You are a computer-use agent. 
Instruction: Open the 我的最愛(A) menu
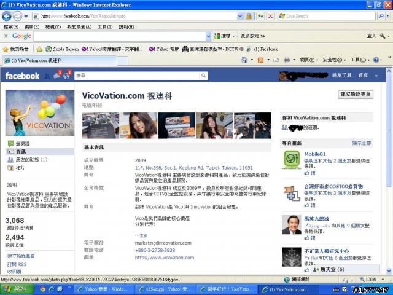tap(79, 27)
